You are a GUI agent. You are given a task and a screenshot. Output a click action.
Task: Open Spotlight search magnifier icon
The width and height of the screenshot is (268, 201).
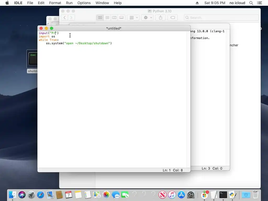point(251,3)
